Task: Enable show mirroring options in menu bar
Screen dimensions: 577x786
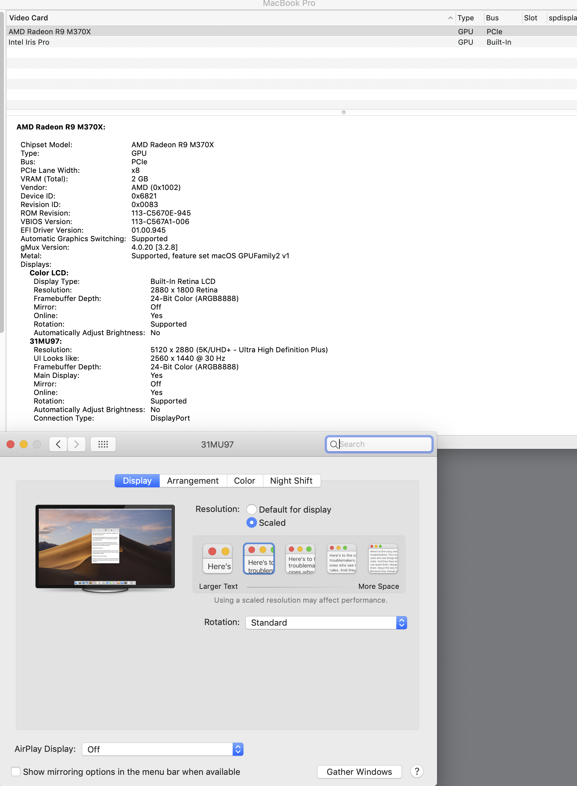Action: click(x=16, y=771)
